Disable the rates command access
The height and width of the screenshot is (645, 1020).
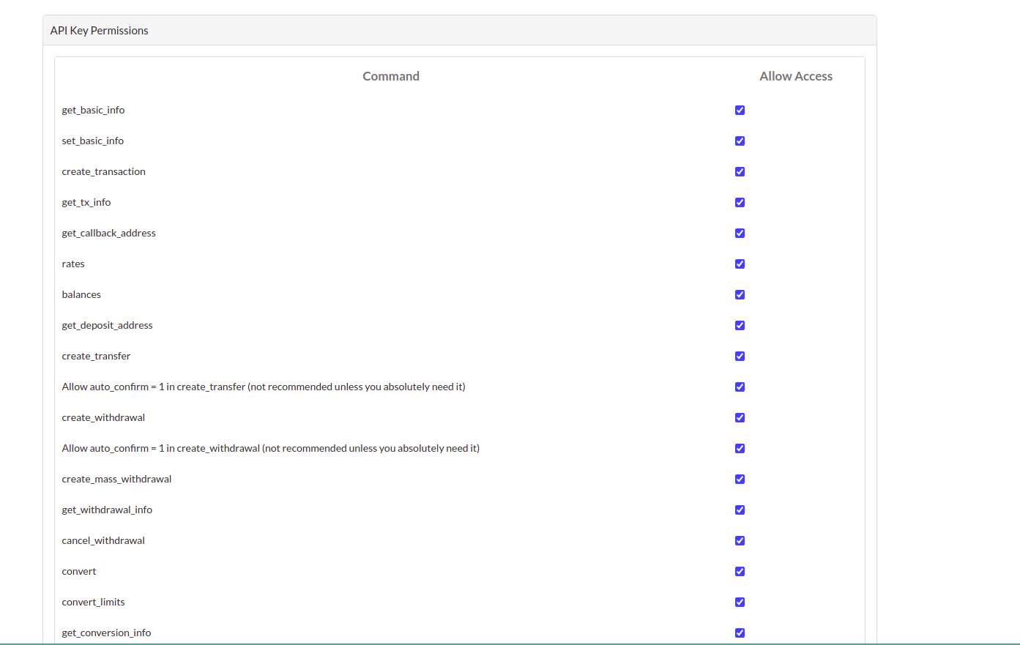click(x=740, y=264)
